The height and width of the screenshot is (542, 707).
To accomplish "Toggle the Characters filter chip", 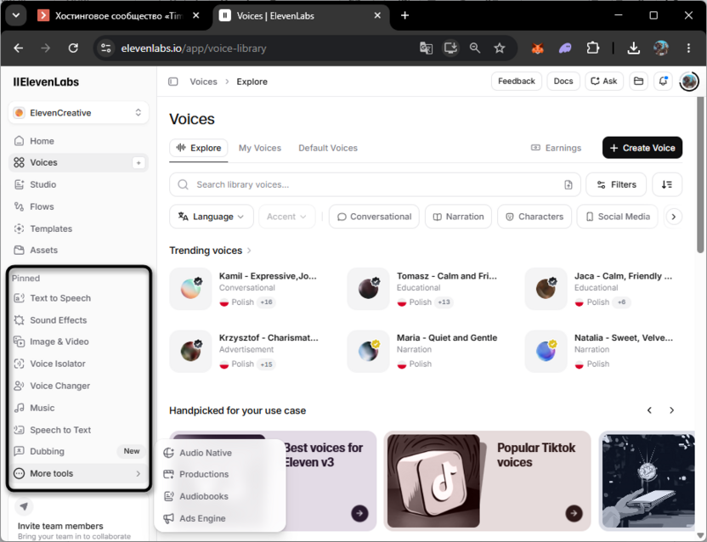I will (534, 217).
